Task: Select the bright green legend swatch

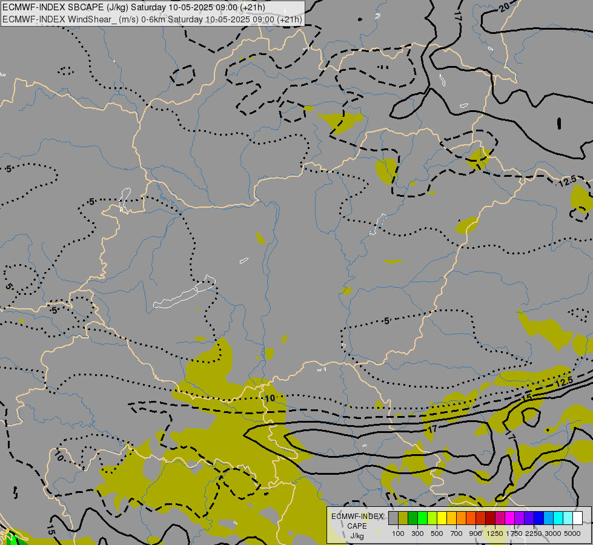Action: (422, 518)
